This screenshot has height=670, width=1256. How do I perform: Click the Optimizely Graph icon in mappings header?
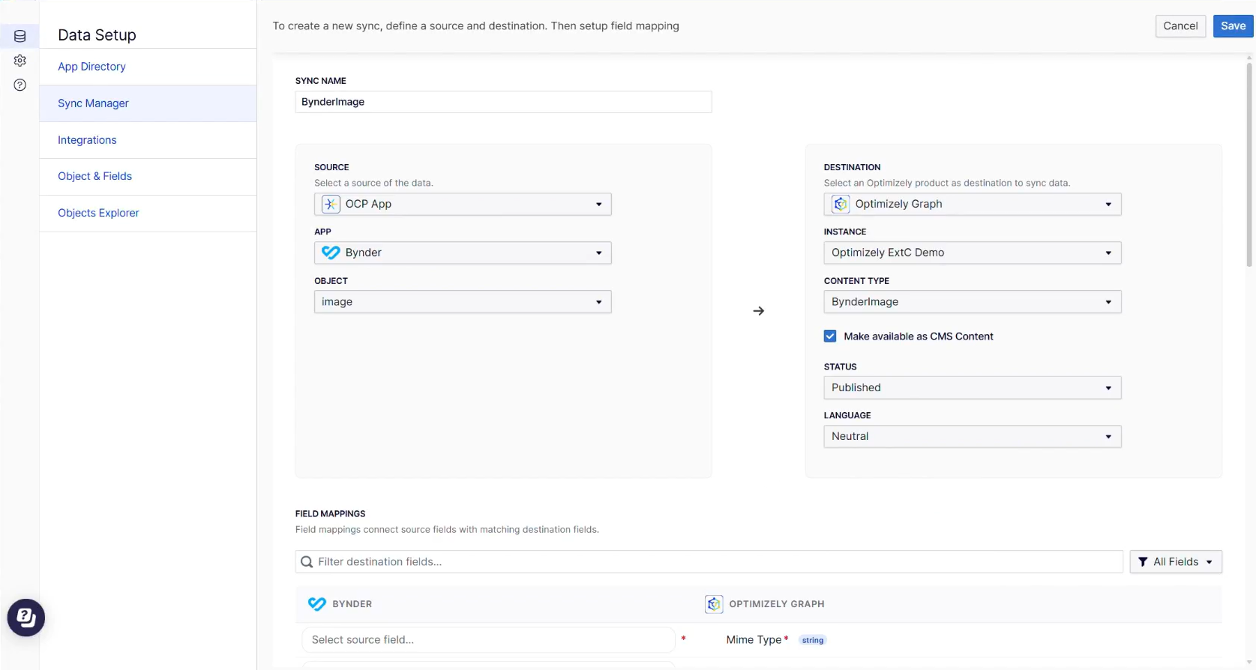(714, 604)
